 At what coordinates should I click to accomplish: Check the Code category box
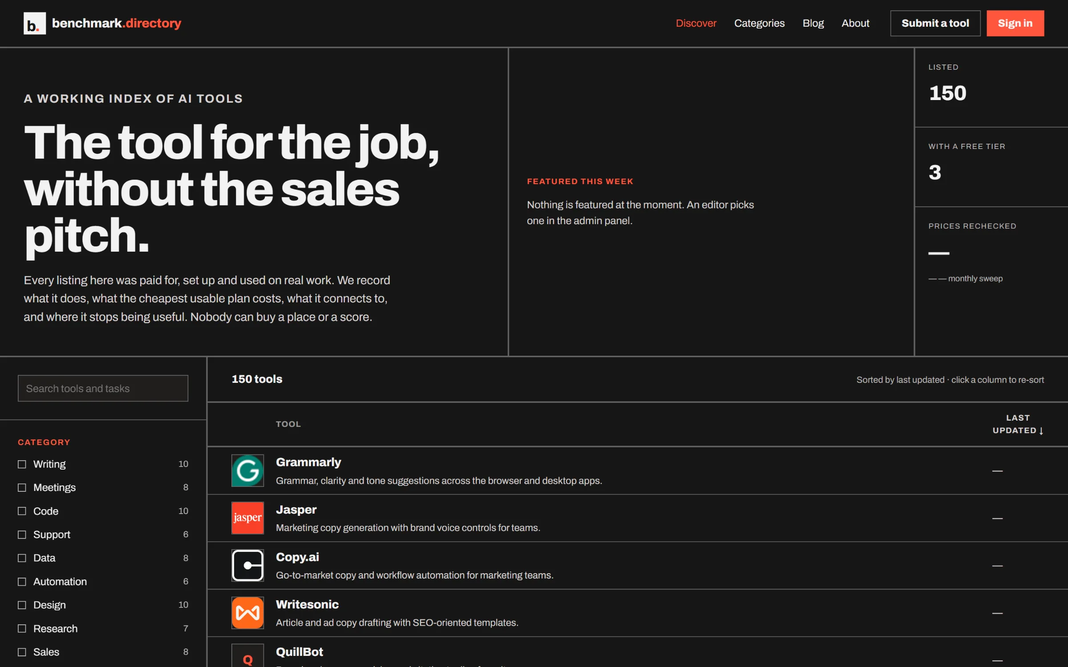22,511
